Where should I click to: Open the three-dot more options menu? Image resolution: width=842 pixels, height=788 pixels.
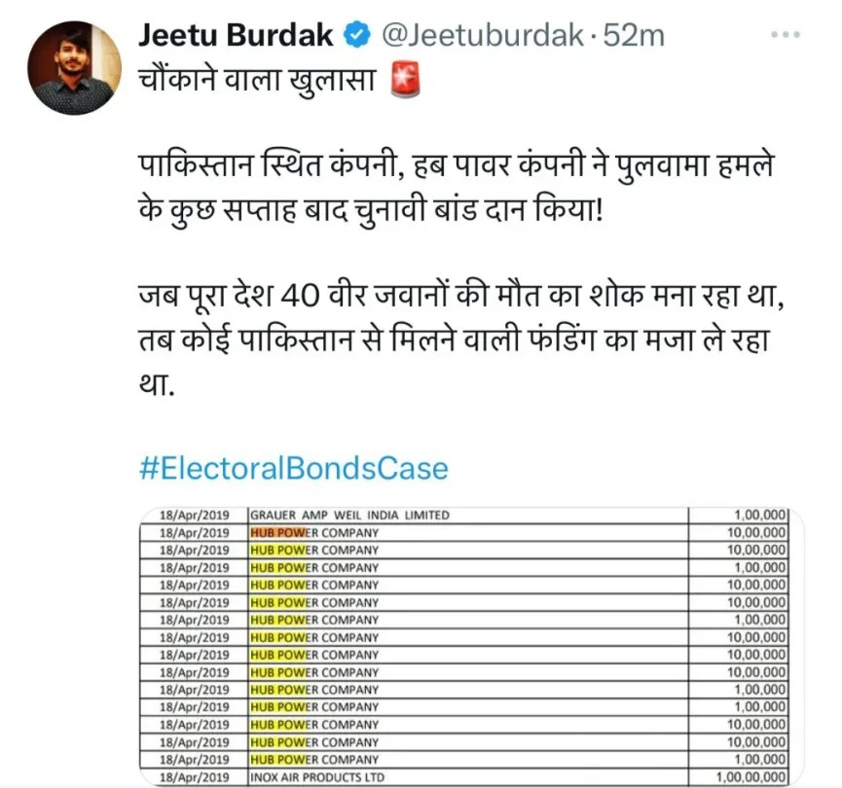(x=786, y=35)
